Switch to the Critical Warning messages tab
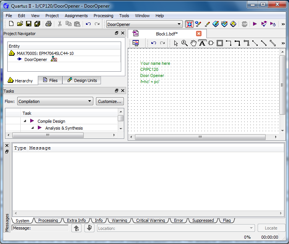This screenshot has width=289, height=244. 150,220
